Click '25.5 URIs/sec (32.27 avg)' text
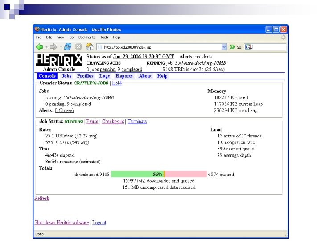This screenshot has width=321, height=241. 71,136
